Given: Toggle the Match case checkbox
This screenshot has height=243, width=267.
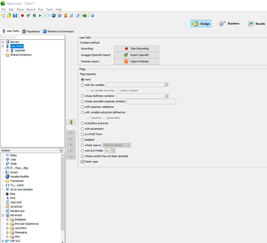Looking at the screenshot, I should click(83, 162).
